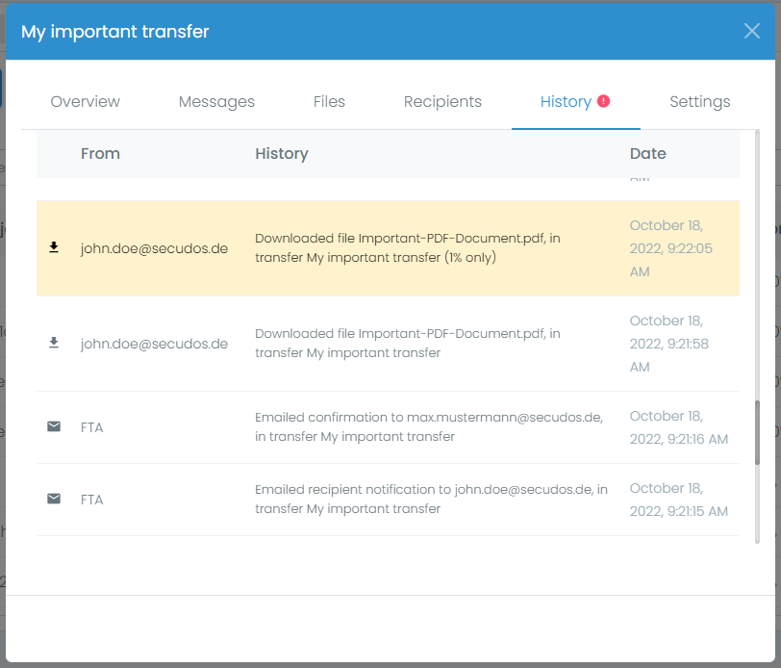
Task: Click the History column header
Action: 281,154
